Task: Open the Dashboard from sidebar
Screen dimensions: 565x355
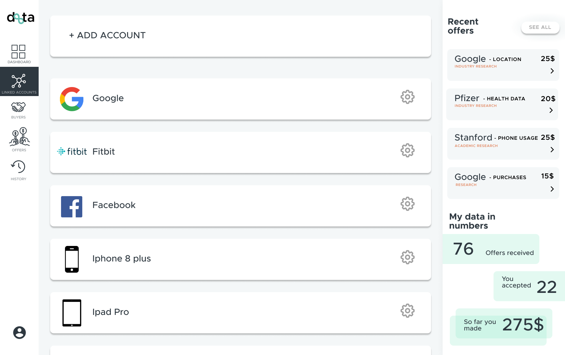Action: (19, 54)
